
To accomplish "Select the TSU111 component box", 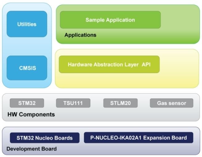I will pos(73,103).
